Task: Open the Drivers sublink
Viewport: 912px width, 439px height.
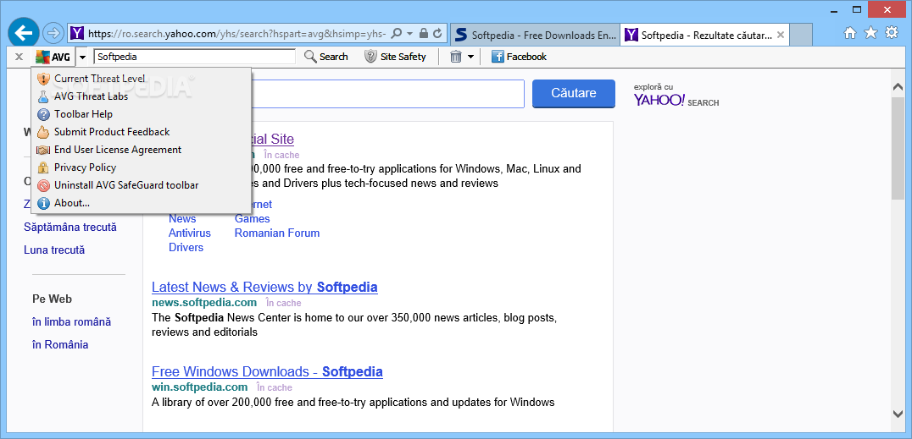Action: 186,247
